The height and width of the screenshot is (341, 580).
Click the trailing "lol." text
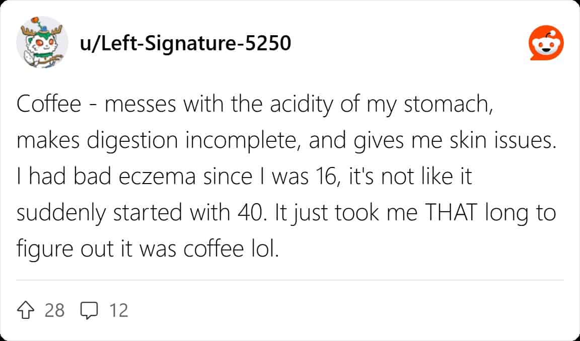[265, 248]
